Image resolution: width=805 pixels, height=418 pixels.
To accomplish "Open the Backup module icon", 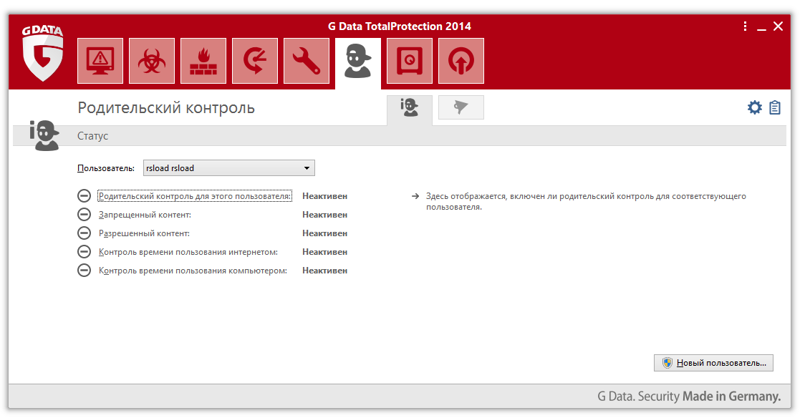I will point(255,61).
